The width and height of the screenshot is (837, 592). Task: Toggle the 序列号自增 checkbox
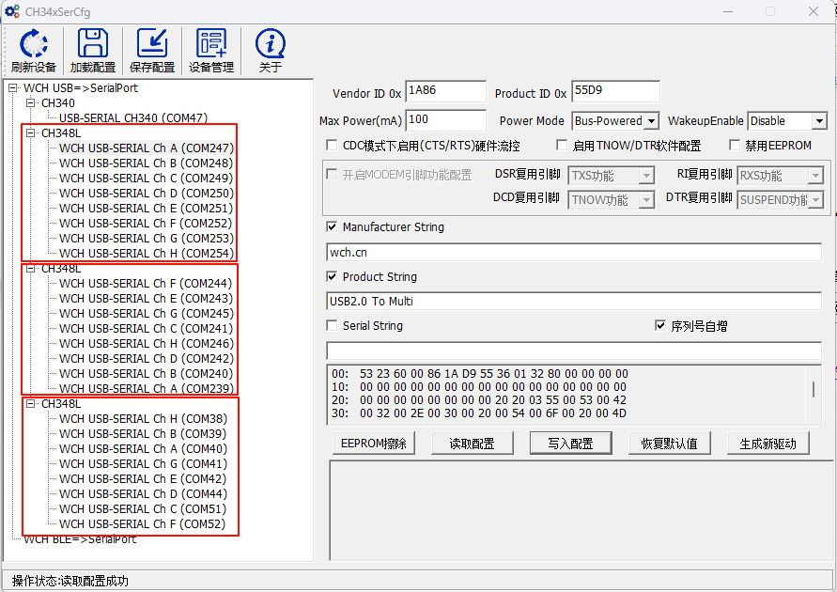(x=660, y=326)
